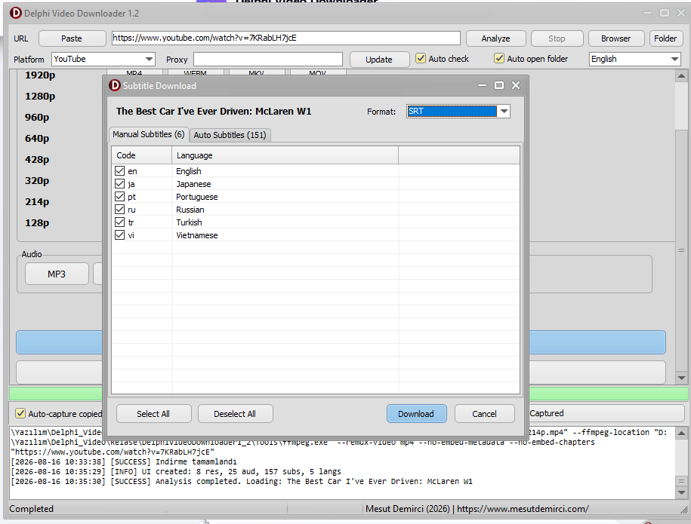This screenshot has height=524, width=691.
Task: Click the Turkish language cell
Action: pos(189,222)
